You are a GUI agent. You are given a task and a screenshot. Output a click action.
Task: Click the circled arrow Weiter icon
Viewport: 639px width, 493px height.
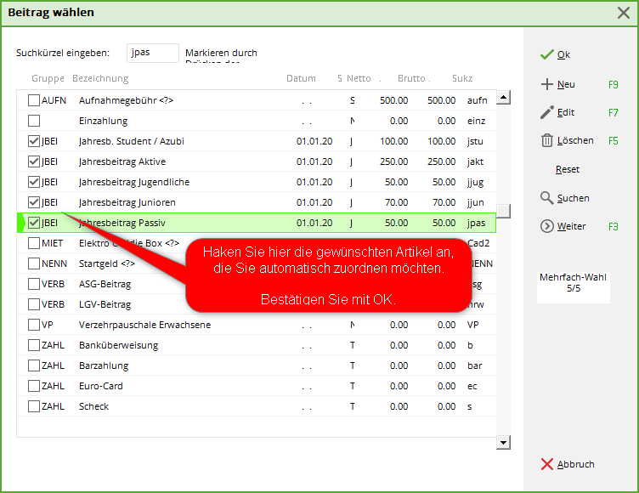pyautogui.click(x=546, y=226)
